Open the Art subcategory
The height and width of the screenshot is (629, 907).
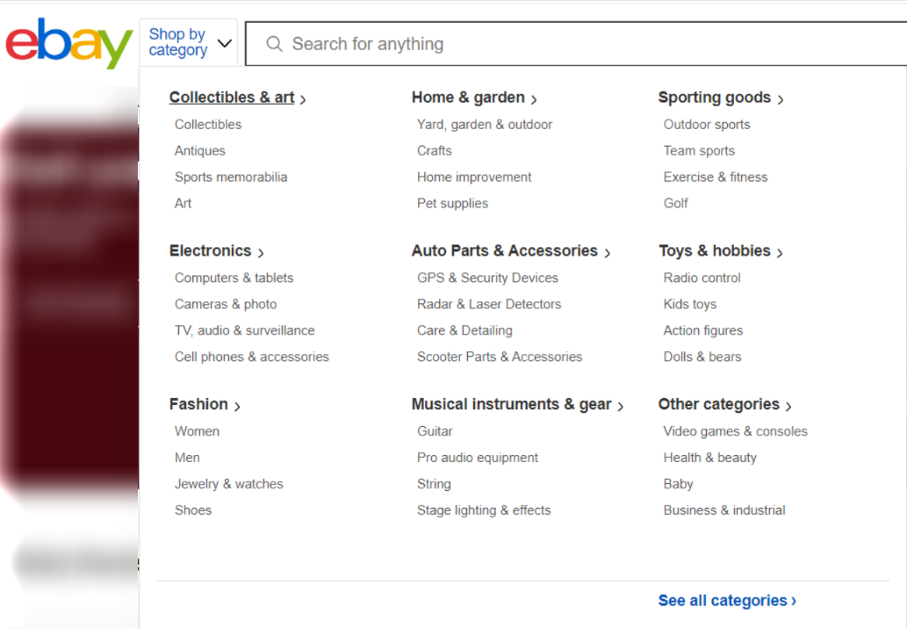pos(183,203)
